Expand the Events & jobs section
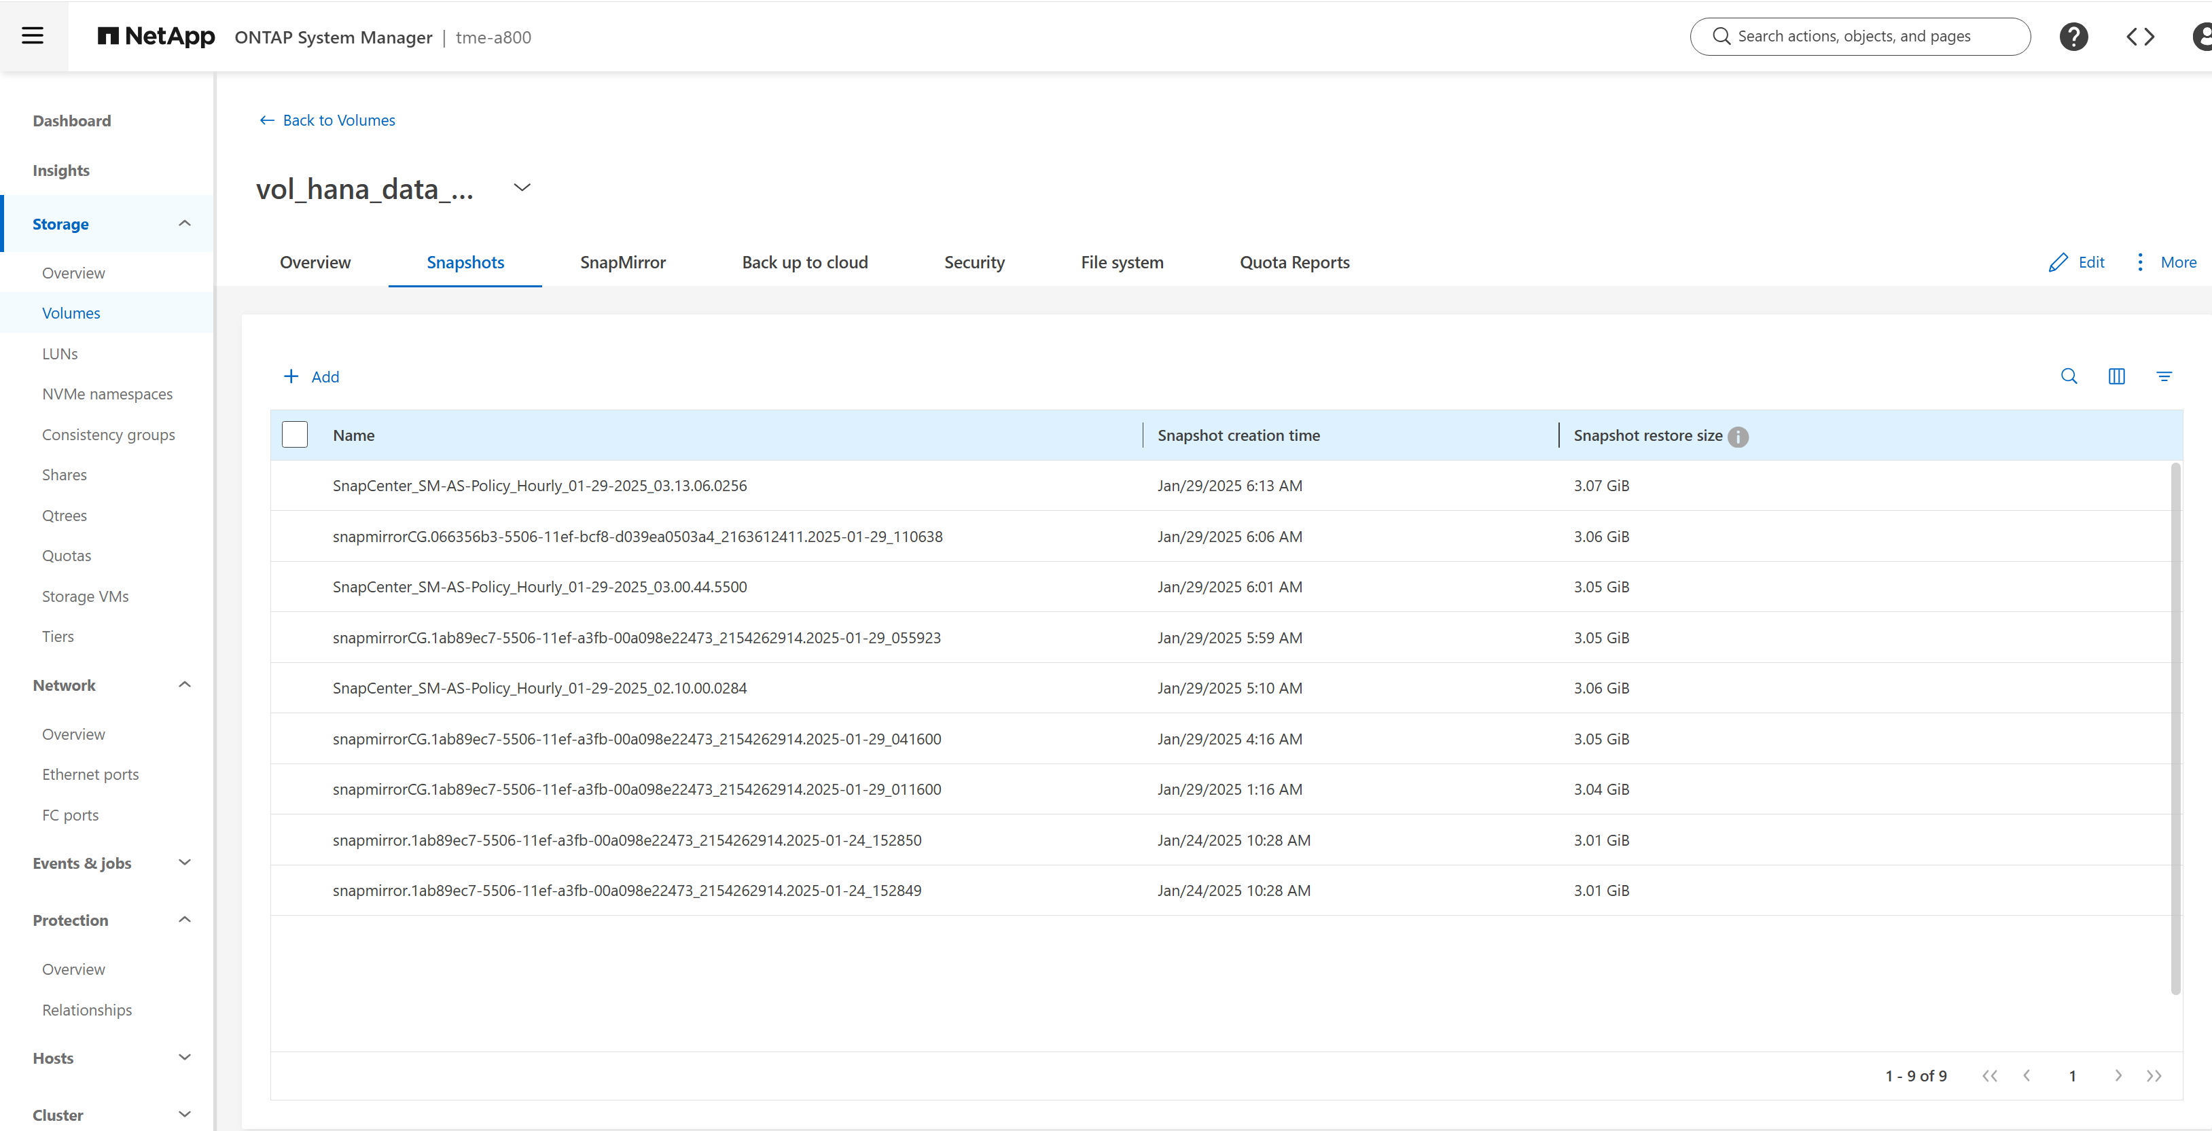 point(183,862)
